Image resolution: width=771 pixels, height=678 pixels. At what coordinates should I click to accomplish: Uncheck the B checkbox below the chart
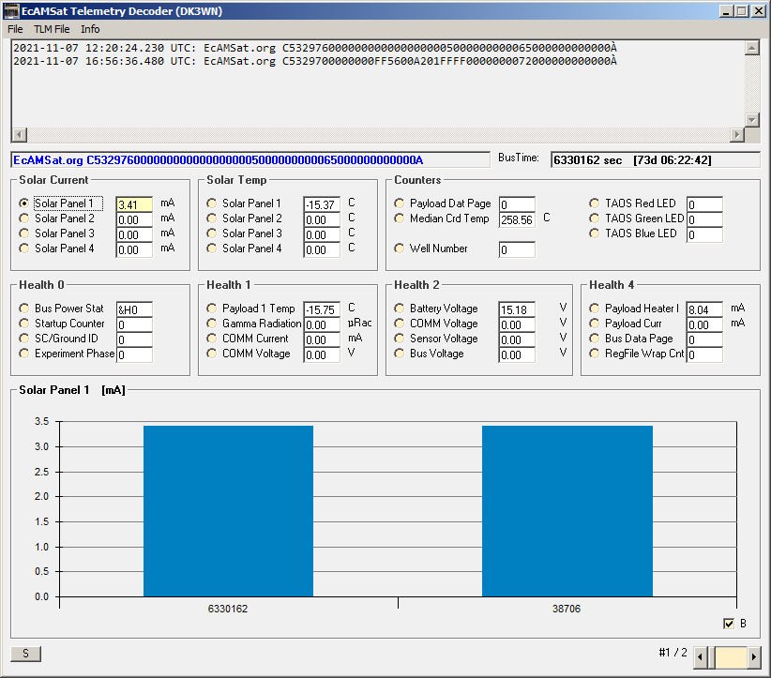(729, 624)
